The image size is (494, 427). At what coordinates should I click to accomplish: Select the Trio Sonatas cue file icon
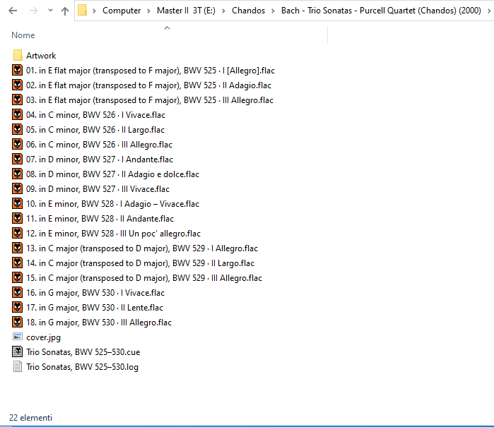coord(18,351)
